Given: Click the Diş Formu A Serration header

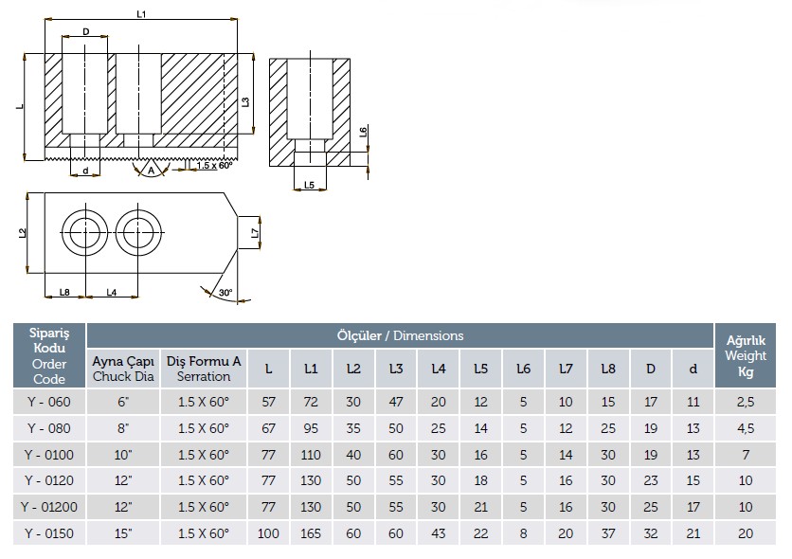Looking at the screenshot, I should (204, 369).
